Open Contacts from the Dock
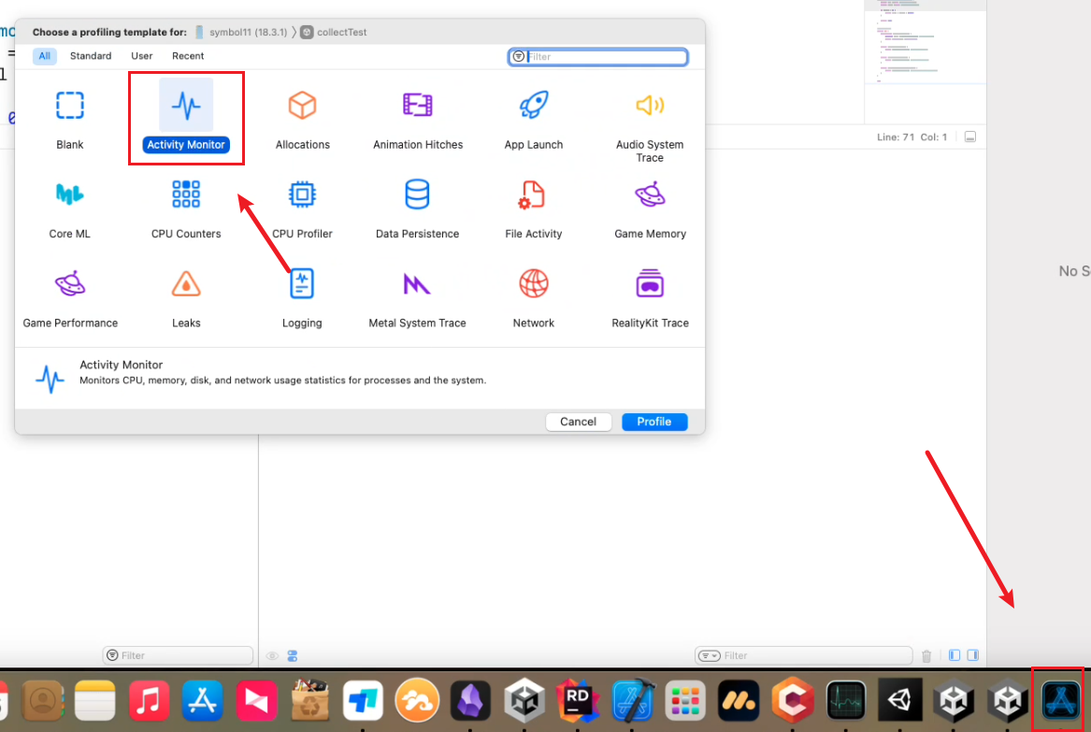The image size is (1091, 732). pyautogui.click(x=42, y=701)
